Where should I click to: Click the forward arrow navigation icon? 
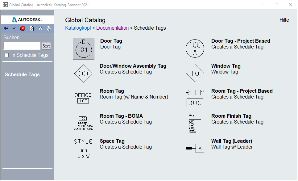pos(14,28)
